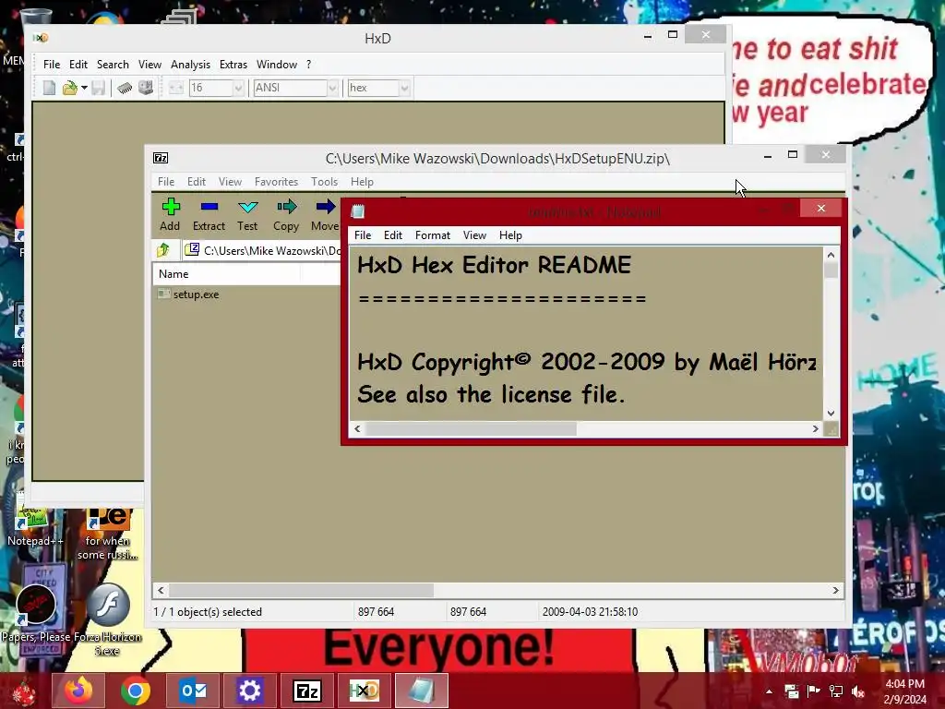The image size is (945, 709).
Task: Open the Forza Horizon 5.exe desktop shortcut
Action: (108, 619)
